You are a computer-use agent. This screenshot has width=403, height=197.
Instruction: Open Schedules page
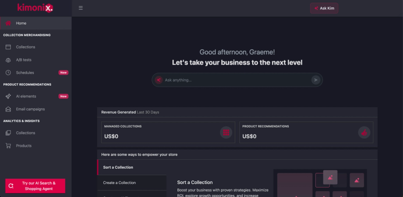tap(36, 73)
